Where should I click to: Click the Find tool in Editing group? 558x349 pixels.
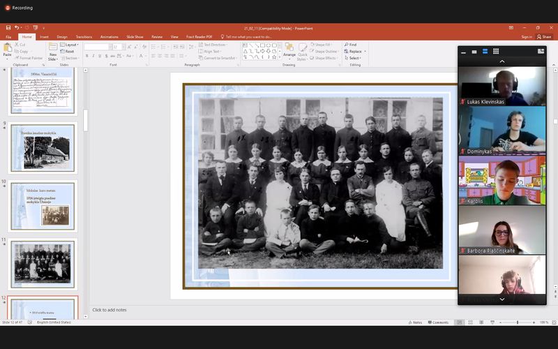pos(352,44)
